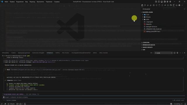Switch to ПОСЛЕДОВАТЕЛЬНЫЙ МОНИТОР tab
The height and width of the screenshot is (105, 187).
click(x=81, y=53)
